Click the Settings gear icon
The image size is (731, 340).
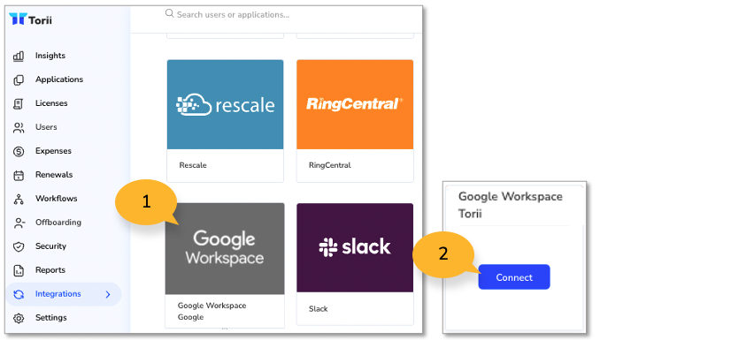pyautogui.click(x=19, y=318)
